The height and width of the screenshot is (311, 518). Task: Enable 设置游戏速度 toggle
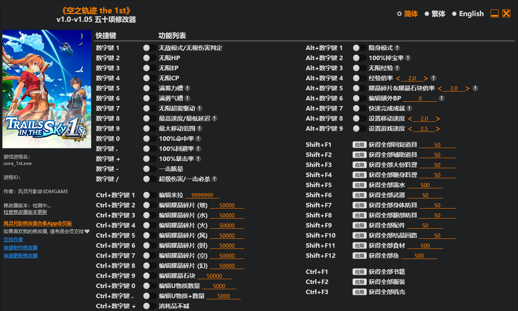point(359,129)
